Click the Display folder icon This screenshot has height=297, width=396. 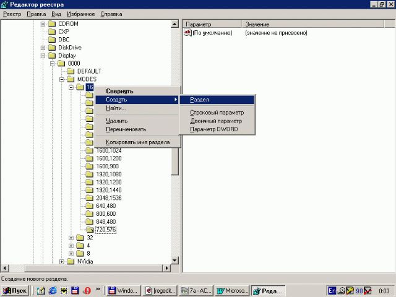[x=52, y=55]
